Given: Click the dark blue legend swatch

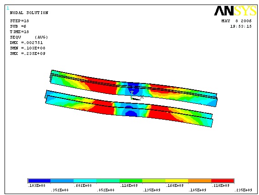Looking at the screenshot, I should coord(40,180).
